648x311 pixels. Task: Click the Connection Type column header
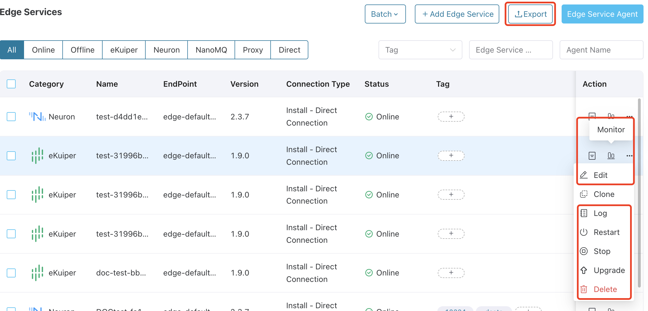[x=318, y=84]
